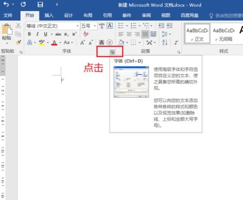Switch to the 设计 ribbon tab
Image resolution: width=243 pixels, height=200 pixels.
pyautogui.click(x=69, y=15)
